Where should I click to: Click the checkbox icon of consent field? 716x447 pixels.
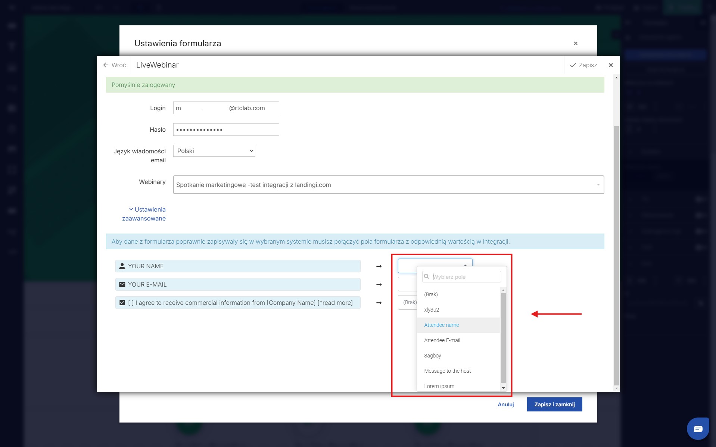click(x=122, y=303)
